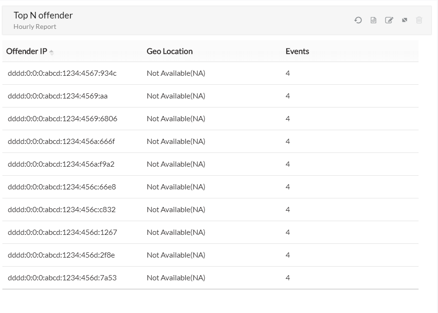The width and height of the screenshot is (438, 313).
Task: Select offender IP ending 4567:934c
Action: tap(62, 73)
